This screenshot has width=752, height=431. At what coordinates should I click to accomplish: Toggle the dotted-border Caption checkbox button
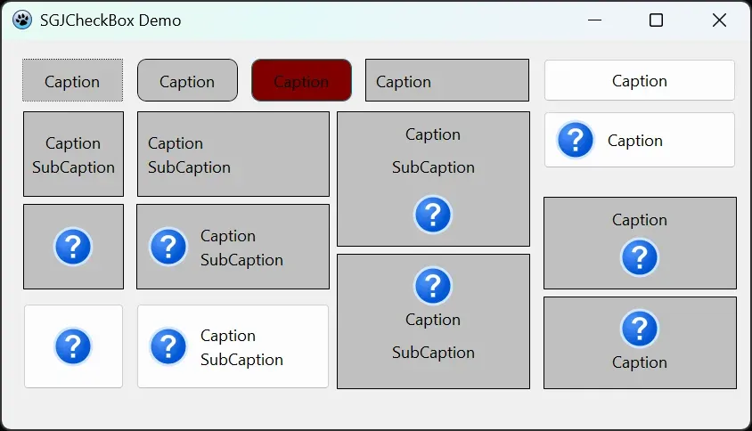point(72,81)
